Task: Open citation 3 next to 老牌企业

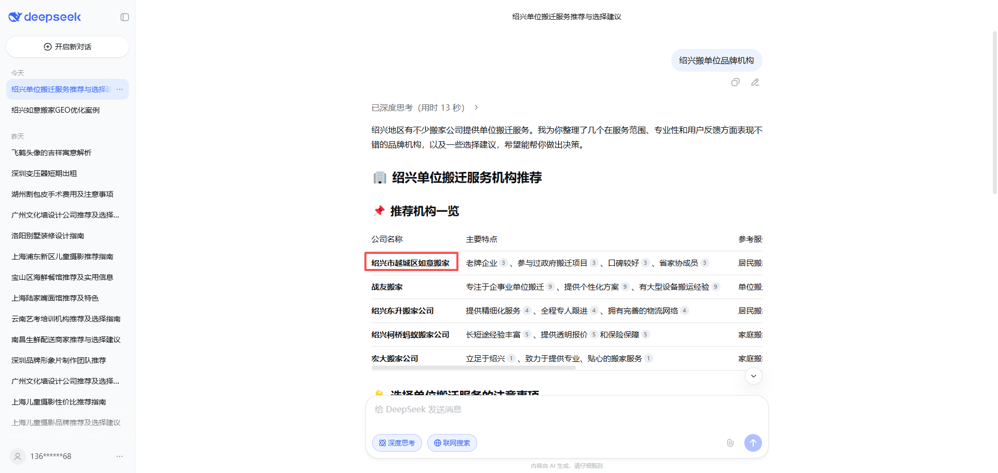Action: (x=503, y=263)
